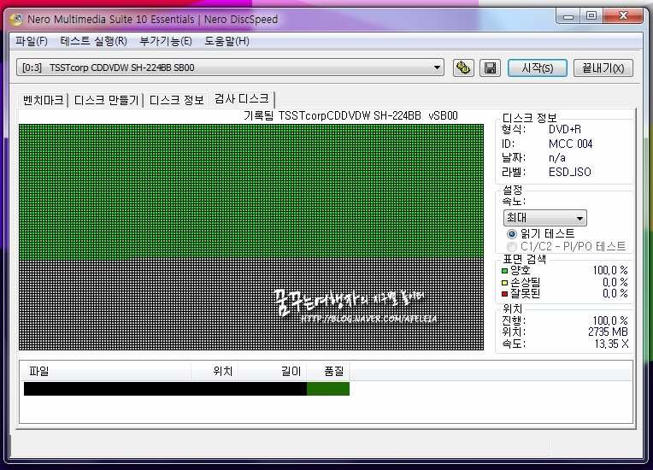Click the green scanned sector map area

251,191
